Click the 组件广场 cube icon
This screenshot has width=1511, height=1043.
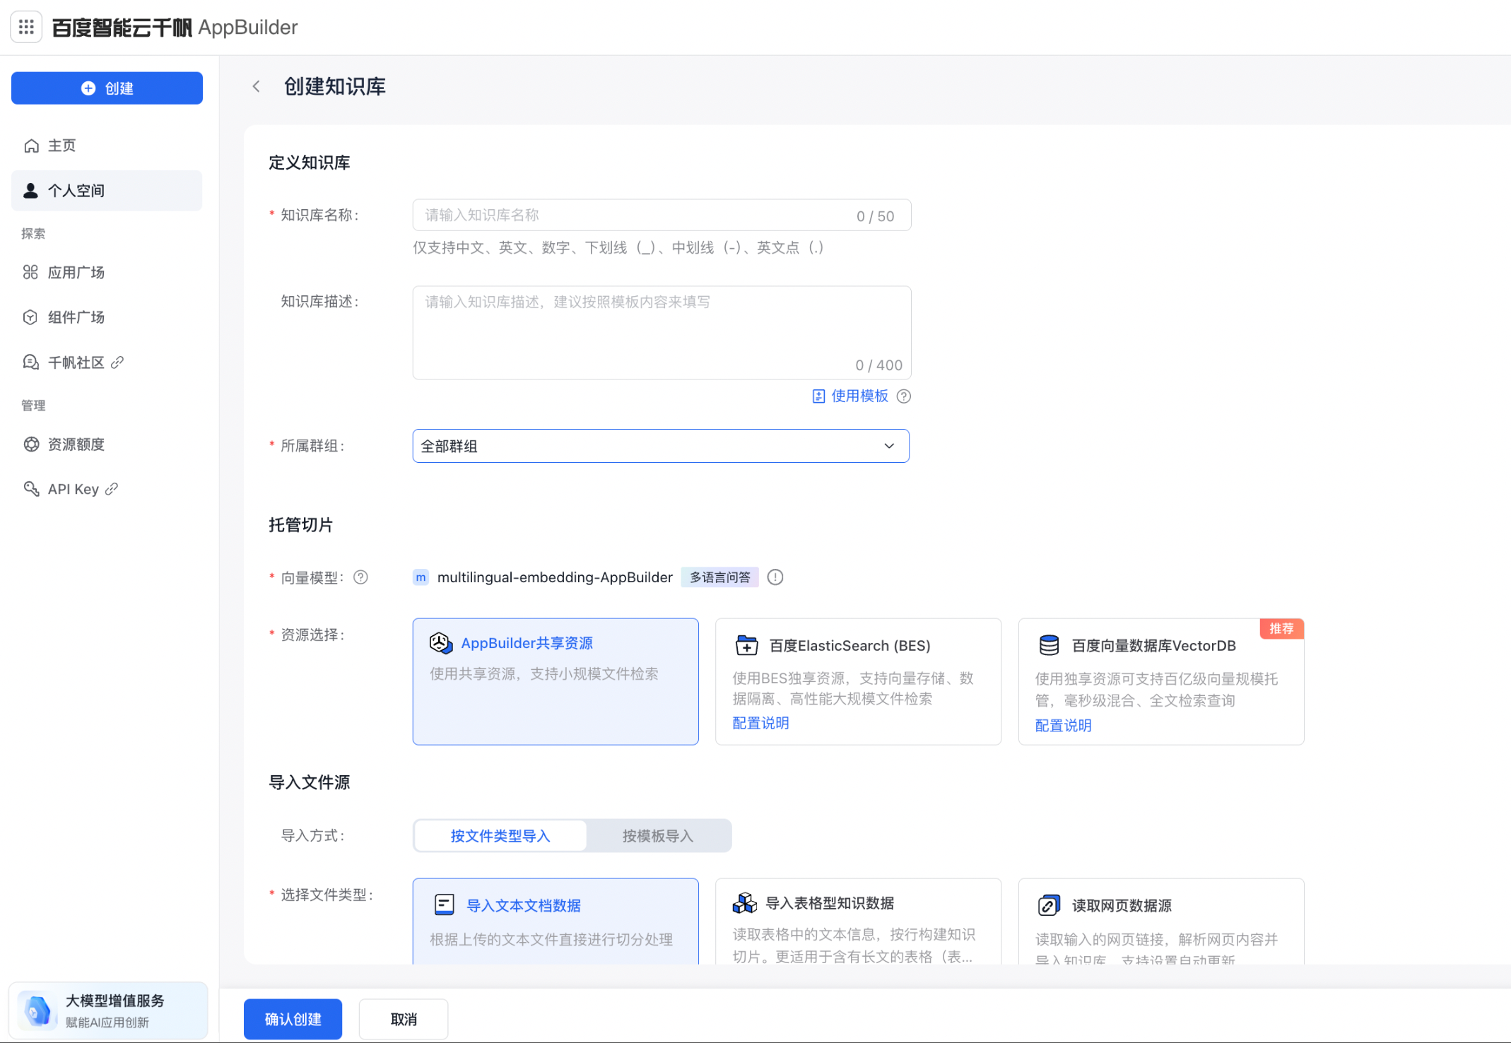(x=30, y=317)
